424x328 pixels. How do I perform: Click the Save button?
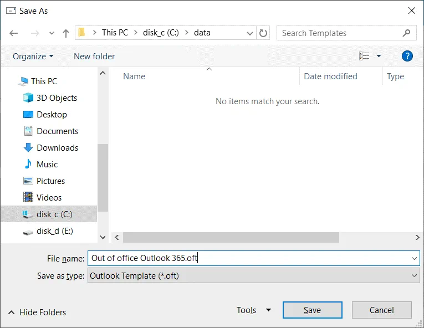click(x=312, y=310)
